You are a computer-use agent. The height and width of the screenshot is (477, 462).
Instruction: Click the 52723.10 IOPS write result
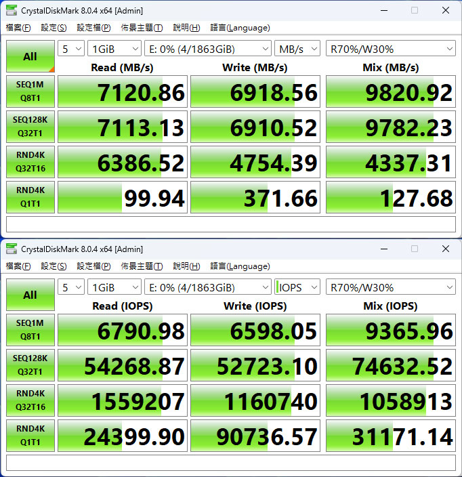coord(255,365)
